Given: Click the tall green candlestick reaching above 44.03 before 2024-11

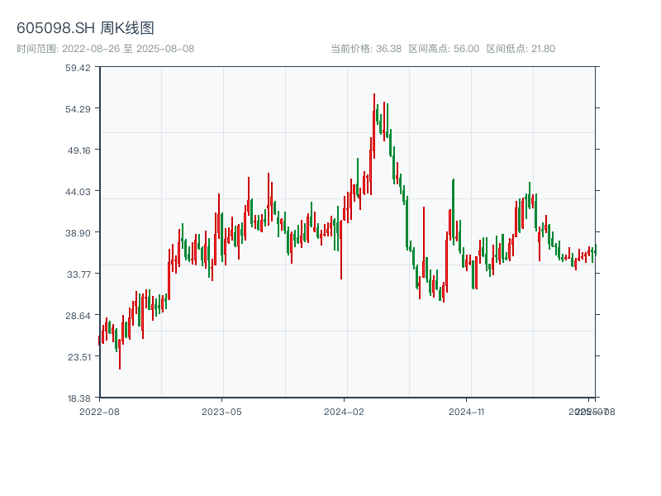Looking at the screenshot, I should coord(453,210).
